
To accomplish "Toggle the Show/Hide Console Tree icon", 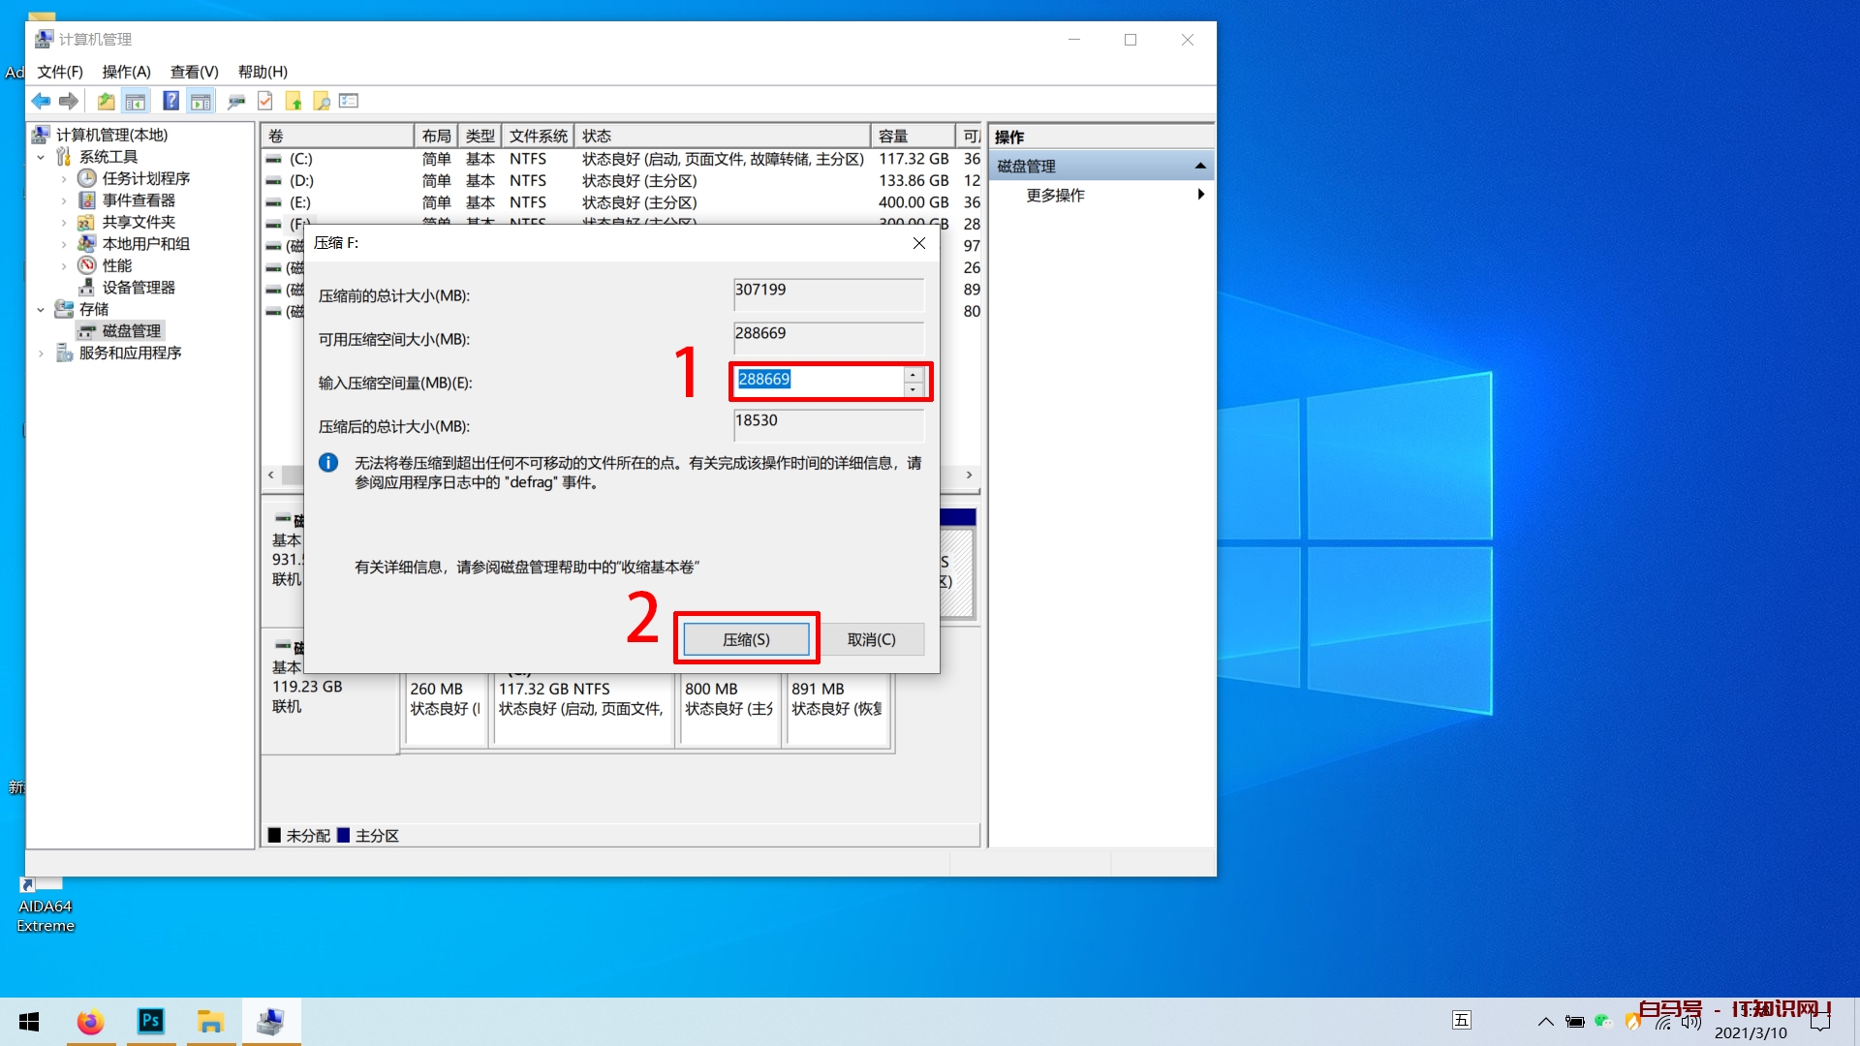I will coord(136,101).
